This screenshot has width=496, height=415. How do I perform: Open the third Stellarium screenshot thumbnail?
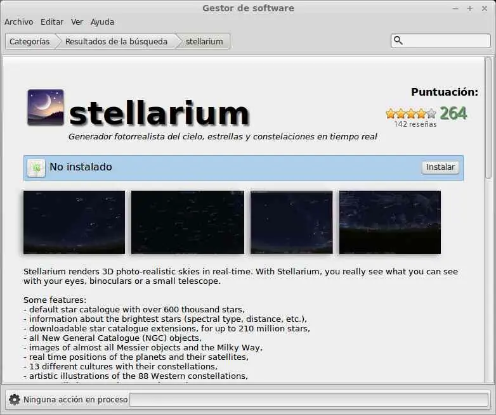[292, 222]
